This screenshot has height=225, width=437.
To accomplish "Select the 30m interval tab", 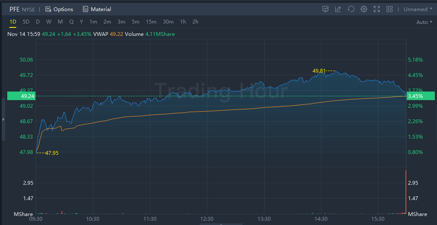I will tap(168, 22).
